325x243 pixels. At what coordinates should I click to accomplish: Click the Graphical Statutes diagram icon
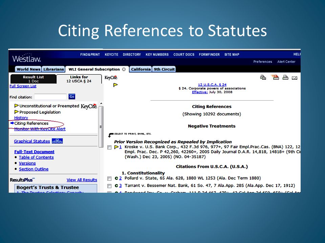(x=57, y=141)
